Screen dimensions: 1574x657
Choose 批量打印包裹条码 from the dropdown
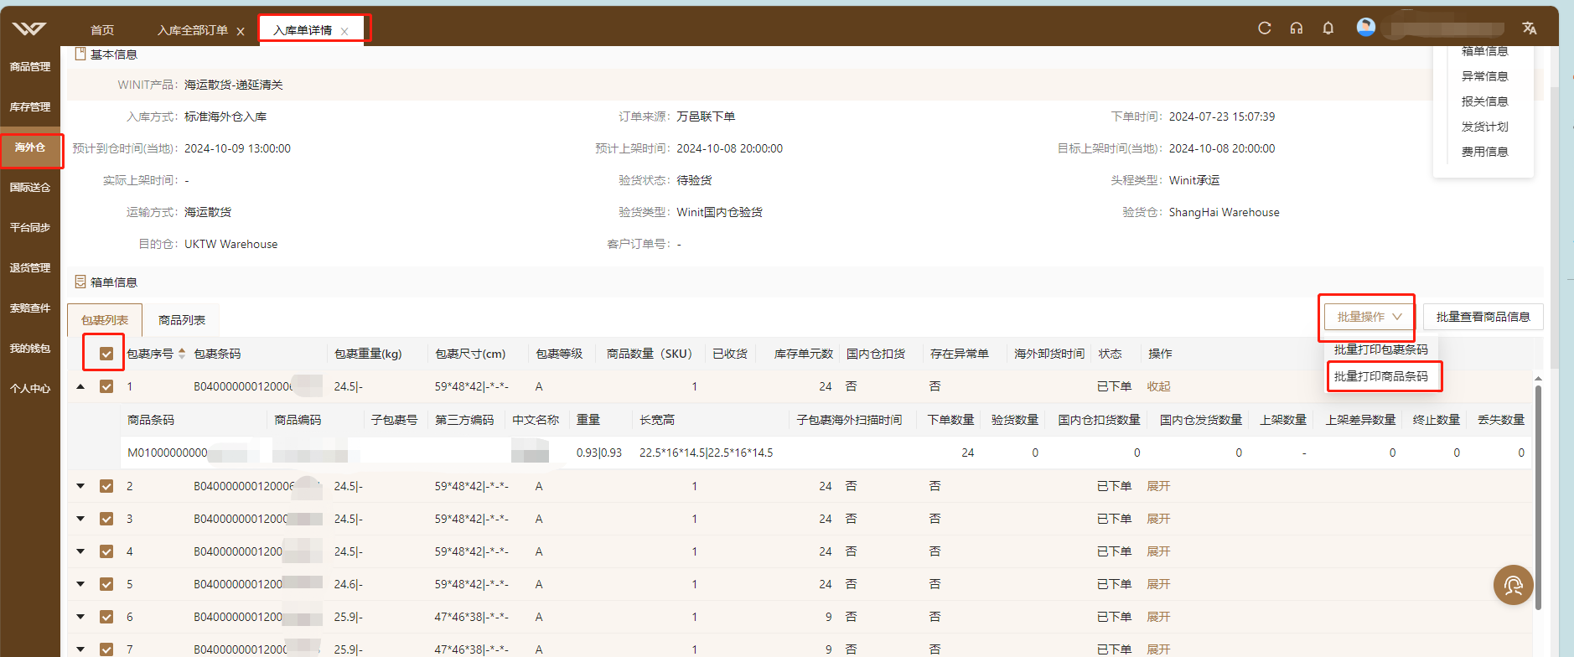coord(1380,349)
